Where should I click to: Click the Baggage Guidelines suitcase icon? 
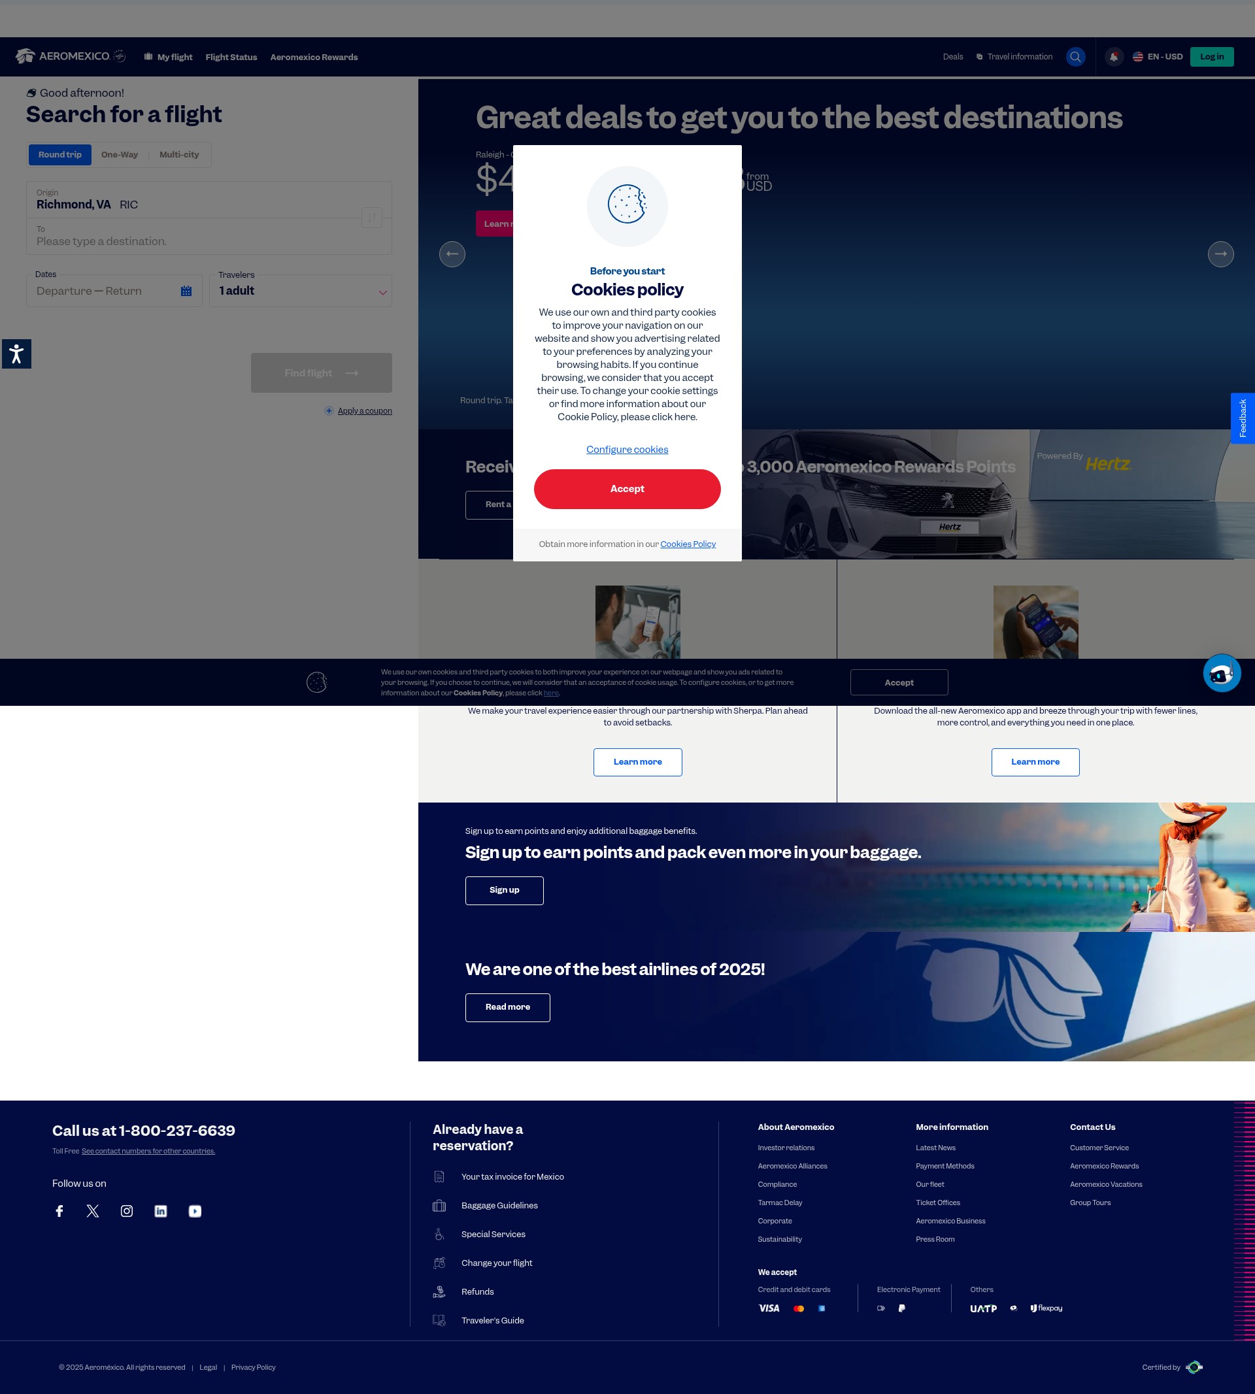pos(439,1205)
